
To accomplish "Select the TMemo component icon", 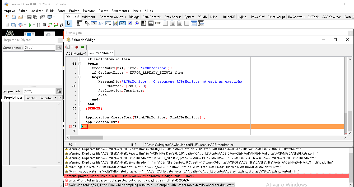I will click(x=115, y=23).
